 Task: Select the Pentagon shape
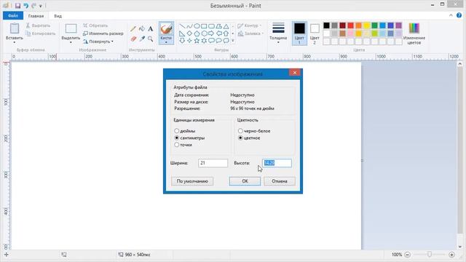[197, 33]
